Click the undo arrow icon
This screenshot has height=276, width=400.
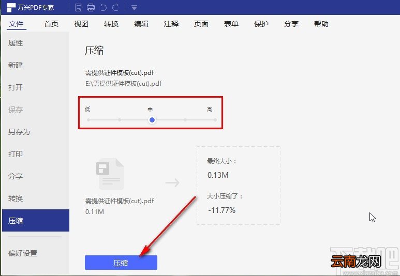tap(103, 7)
